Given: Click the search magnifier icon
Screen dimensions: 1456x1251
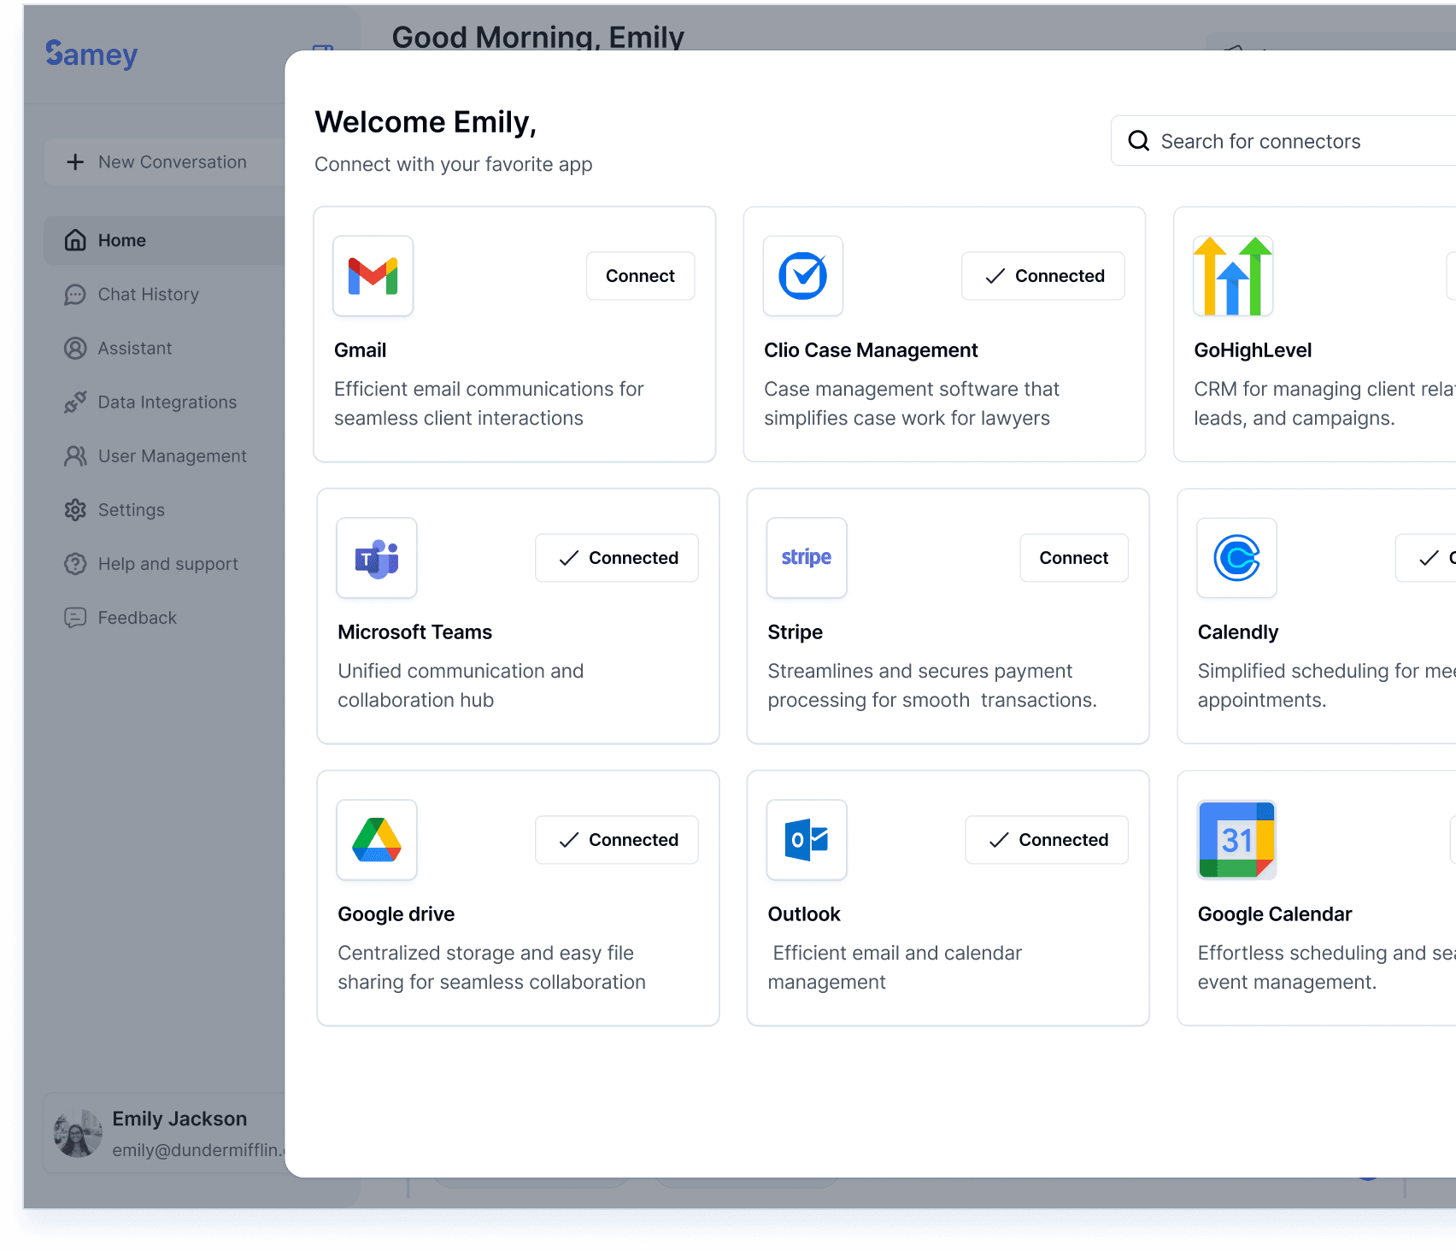Looking at the screenshot, I should tap(1138, 140).
